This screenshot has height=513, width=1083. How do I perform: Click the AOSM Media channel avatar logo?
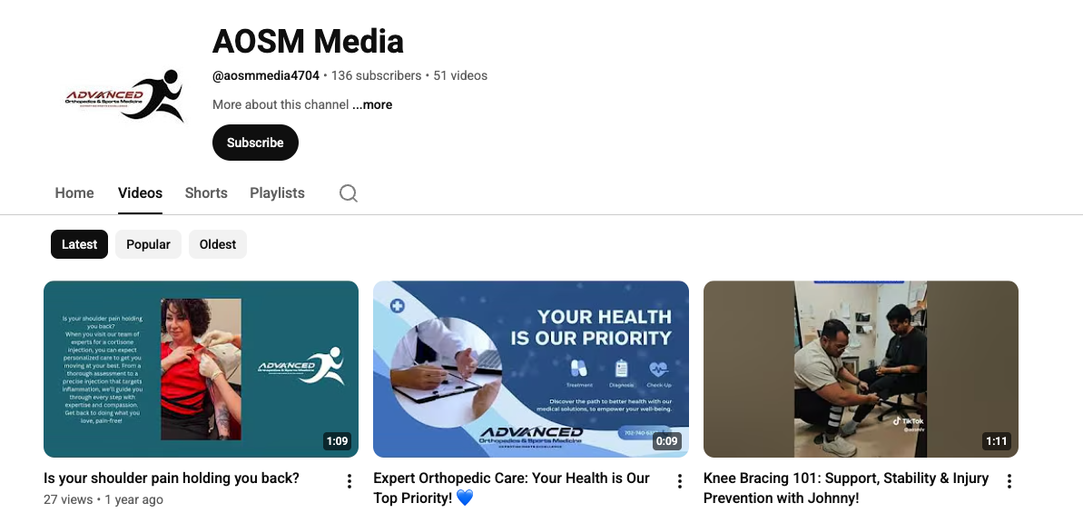tap(123, 96)
